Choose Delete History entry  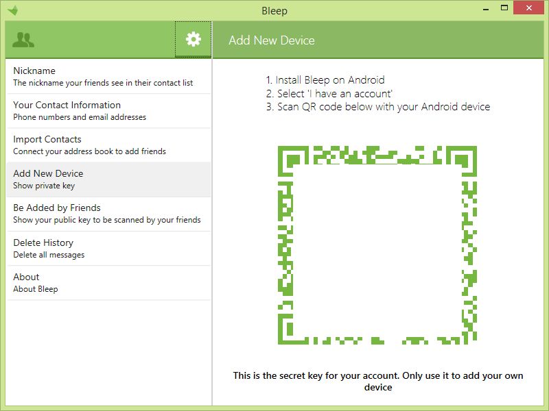108,248
